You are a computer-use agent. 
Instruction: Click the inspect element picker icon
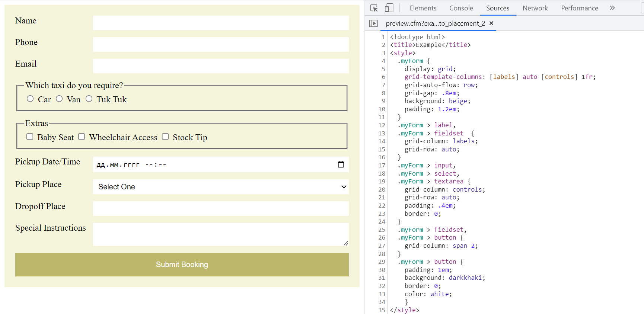(374, 8)
